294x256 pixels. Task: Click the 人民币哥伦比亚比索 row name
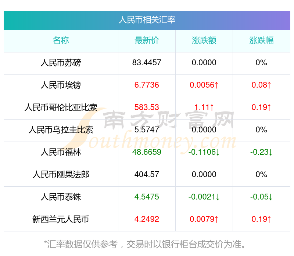(61, 107)
